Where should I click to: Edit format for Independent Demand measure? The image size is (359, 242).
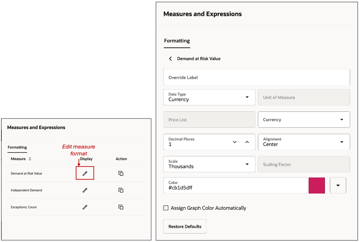pyautogui.click(x=85, y=190)
